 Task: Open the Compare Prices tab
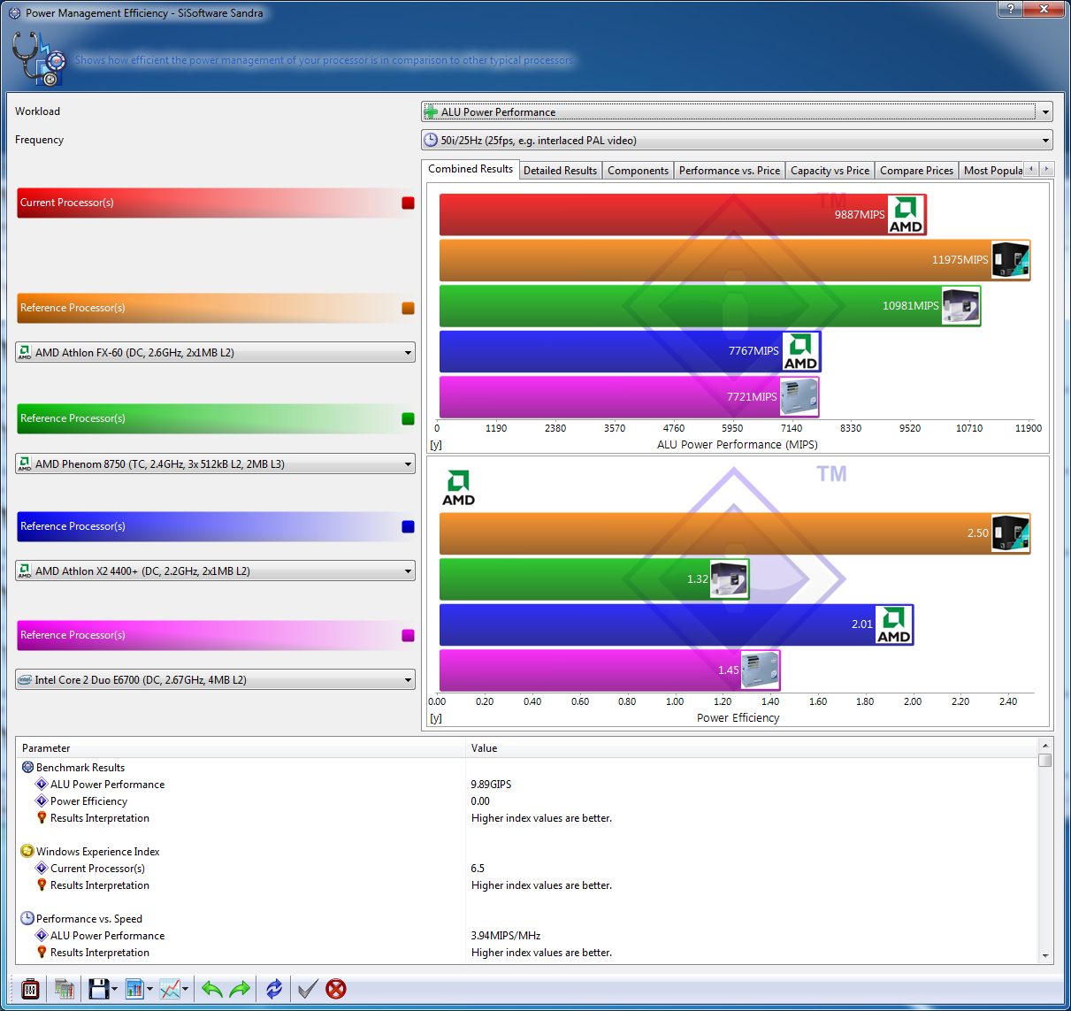[x=916, y=171]
